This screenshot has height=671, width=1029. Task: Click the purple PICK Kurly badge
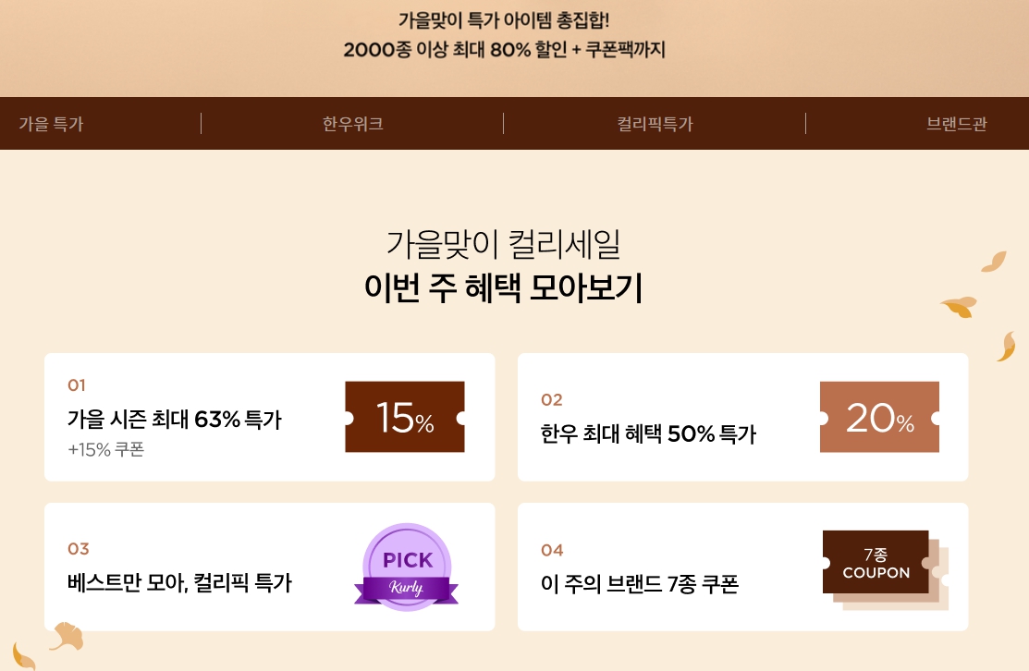(x=406, y=567)
